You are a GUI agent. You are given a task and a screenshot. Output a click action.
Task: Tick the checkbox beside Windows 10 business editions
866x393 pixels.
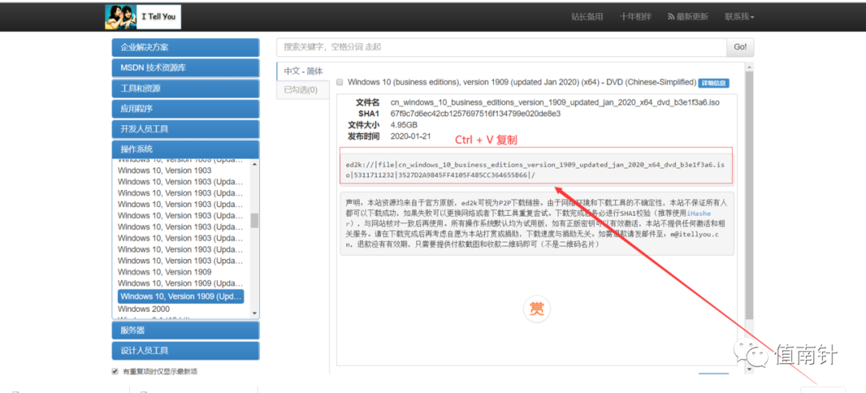pyautogui.click(x=339, y=83)
